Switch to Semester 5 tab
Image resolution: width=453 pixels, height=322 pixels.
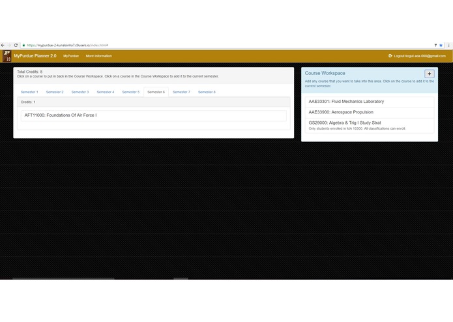click(x=131, y=92)
